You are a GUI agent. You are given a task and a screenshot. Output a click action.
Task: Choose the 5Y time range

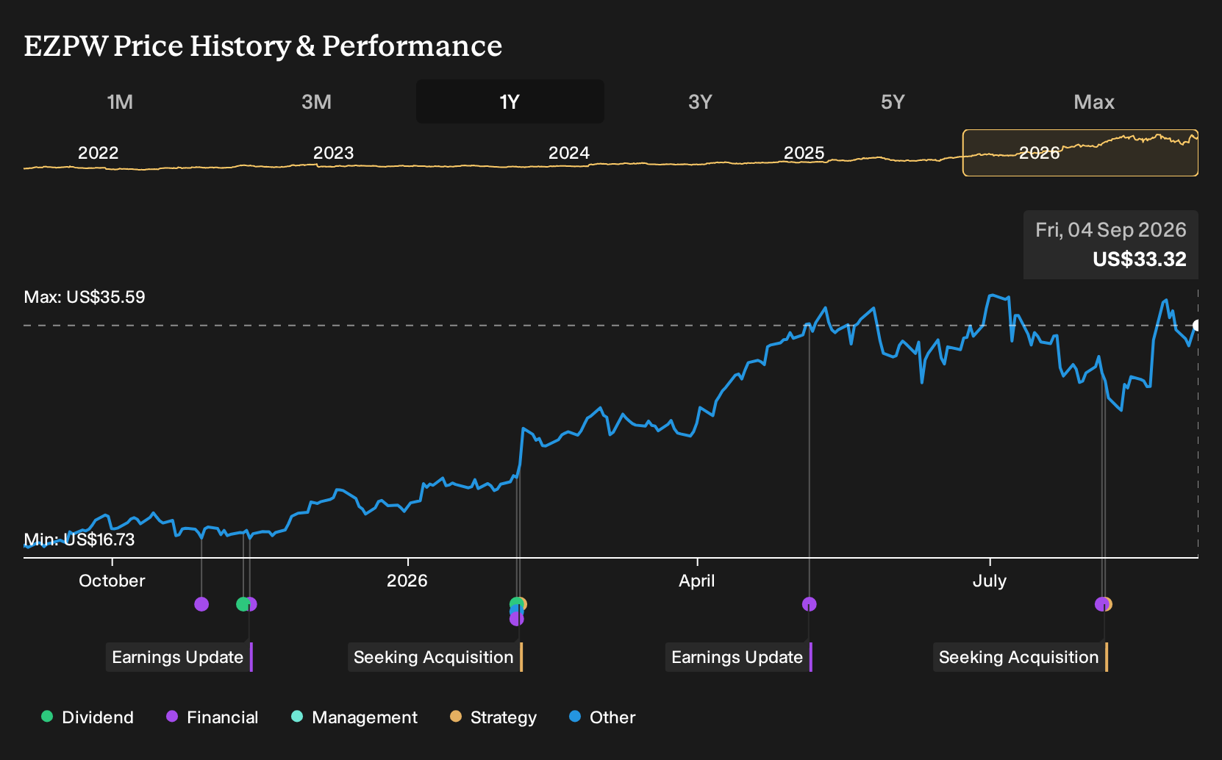pyautogui.click(x=893, y=101)
